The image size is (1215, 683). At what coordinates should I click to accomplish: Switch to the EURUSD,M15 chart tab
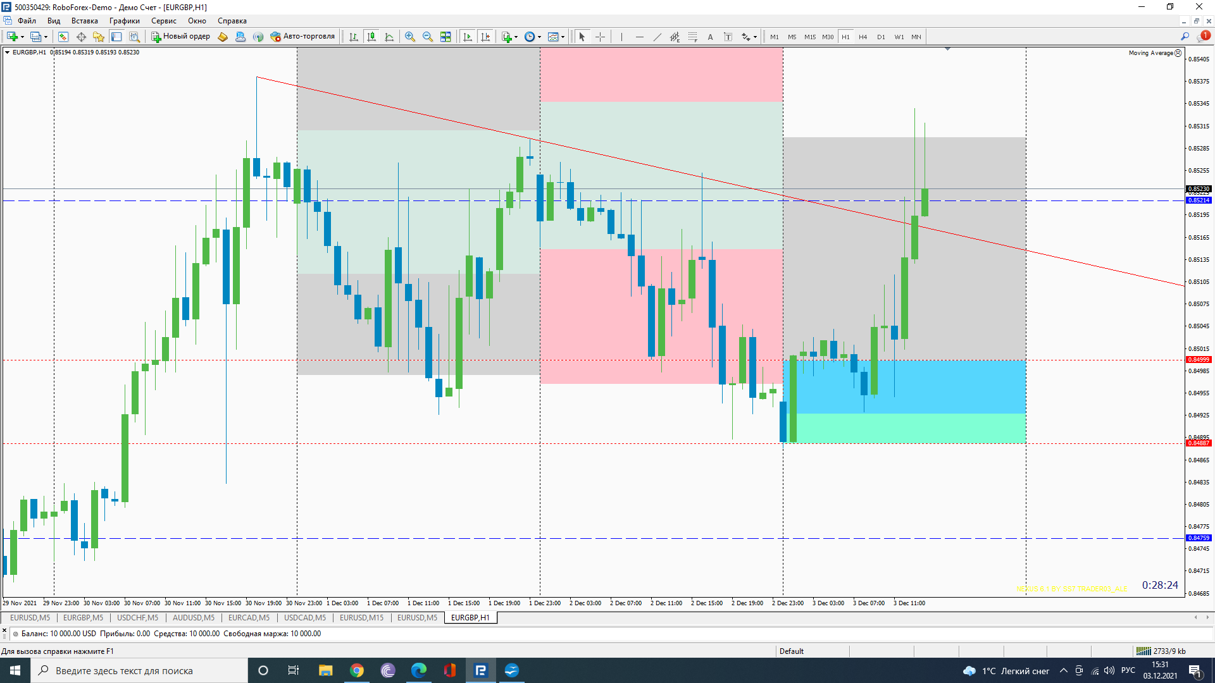point(361,618)
